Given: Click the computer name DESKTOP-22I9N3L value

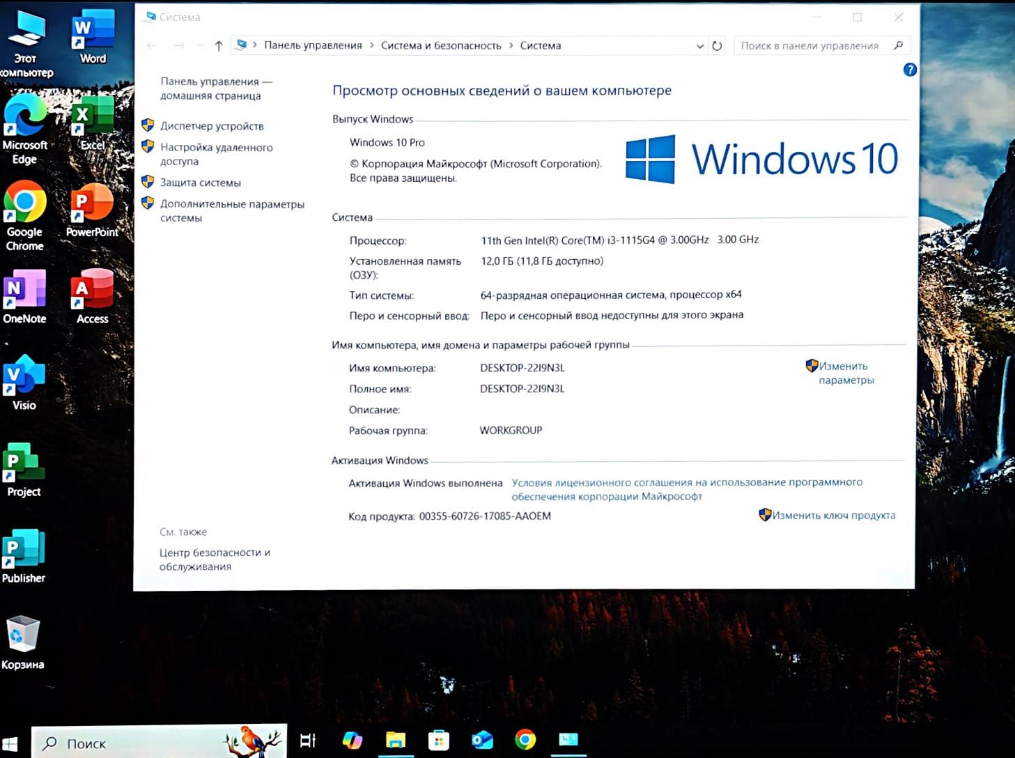Looking at the screenshot, I should (522, 368).
